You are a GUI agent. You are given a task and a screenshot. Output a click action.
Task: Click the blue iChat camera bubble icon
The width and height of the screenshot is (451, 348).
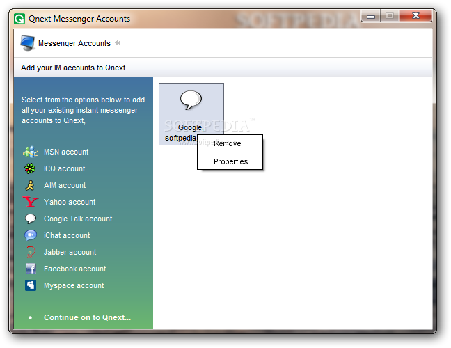[x=31, y=235]
